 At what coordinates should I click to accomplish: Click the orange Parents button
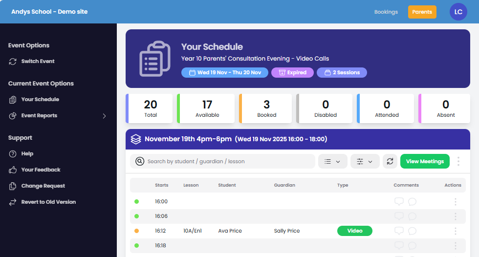click(x=422, y=12)
